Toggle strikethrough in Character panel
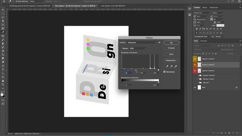The width and height of the screenshot is (242, 136). click(x=221, y=29)
